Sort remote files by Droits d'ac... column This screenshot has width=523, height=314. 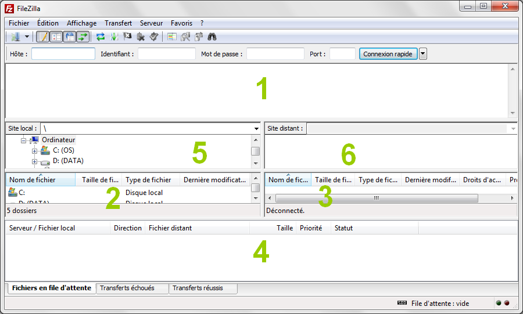pyautogui.click(x=482, y=180)
